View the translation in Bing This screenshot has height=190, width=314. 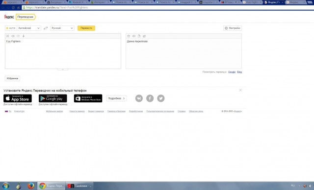239,71
